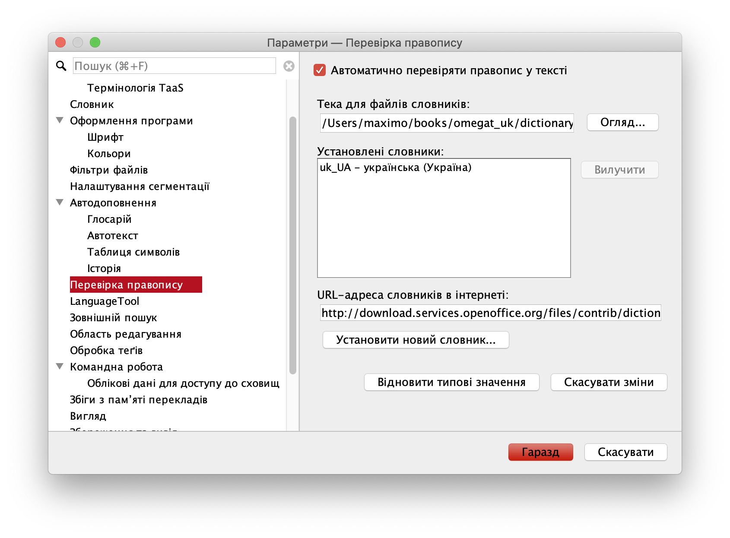The image size is (730, 538).
Task: Select the highlighted Перевірка правопису item
Action: pos(136,285)
